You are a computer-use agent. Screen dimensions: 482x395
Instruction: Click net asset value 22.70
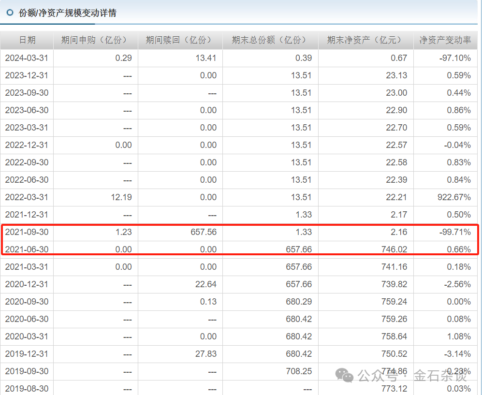tap(396, 128)
